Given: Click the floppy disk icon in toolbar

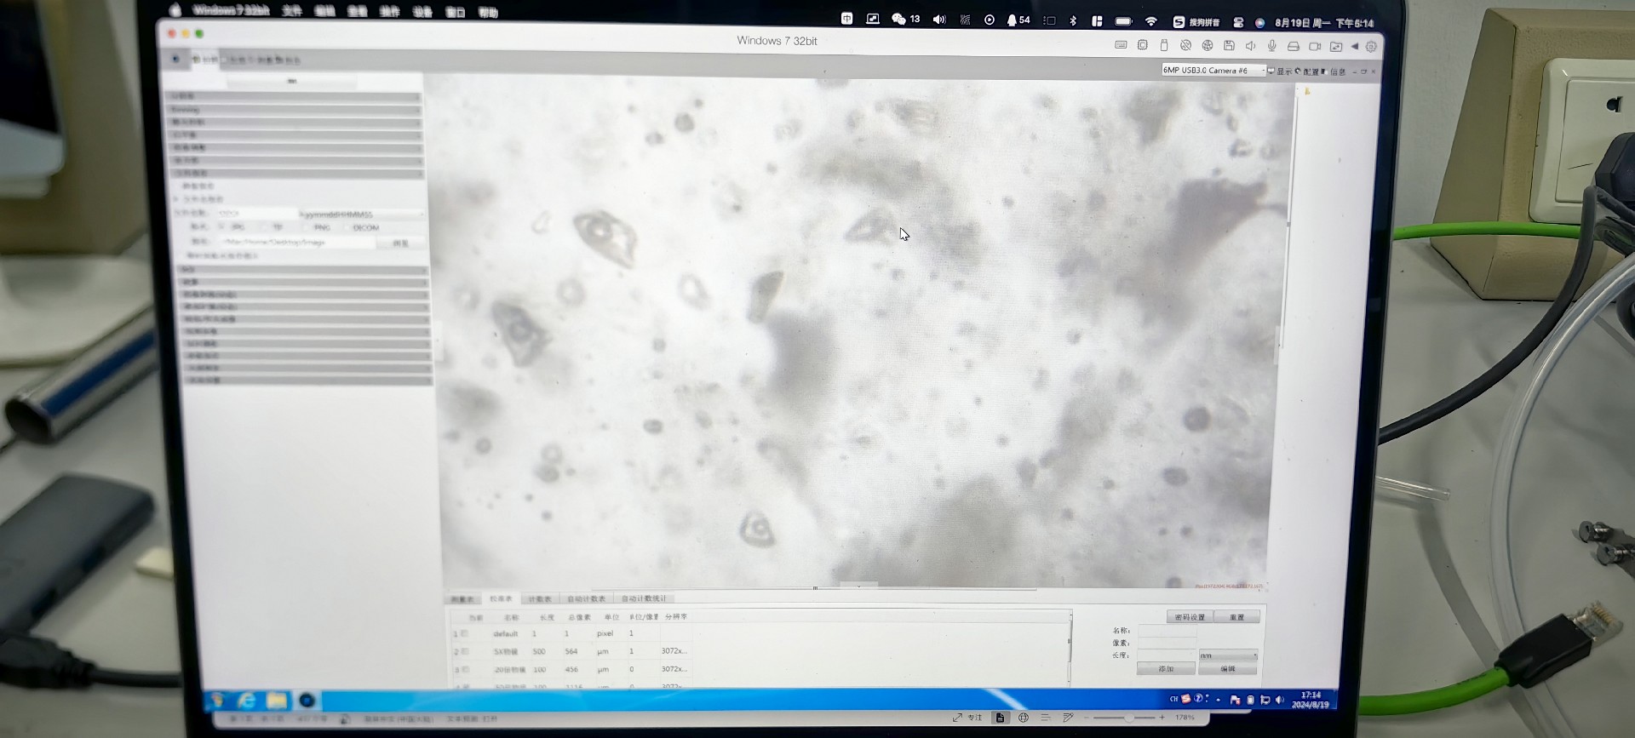Looking at the screenshot, I should click(x=1229, y=45).
